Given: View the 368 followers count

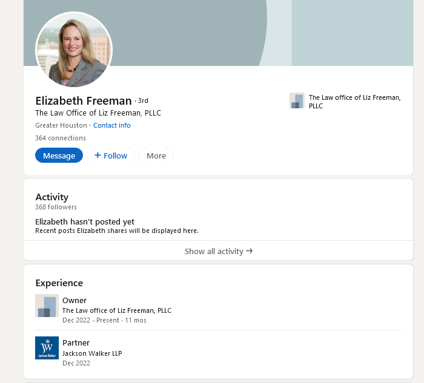Looking at the screenshot, I should 56,207.
